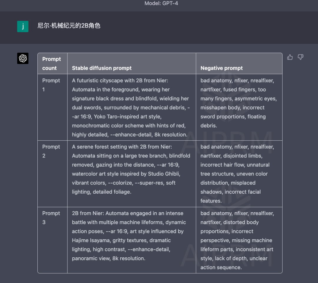Click the "Model: GPT-4" label
Image resolution: width=318 pixels, height=283 pixels.
tap(161, 4)
